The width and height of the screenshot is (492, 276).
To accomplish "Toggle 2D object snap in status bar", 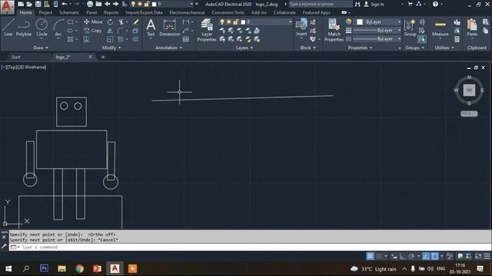I will click(x=434, y=256).
